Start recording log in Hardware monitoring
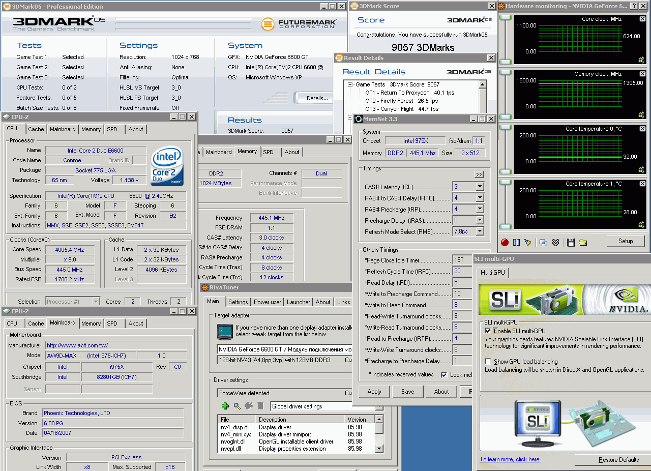Screen dimensions: 651x471 pyautogui.click(x=505, y=243)
